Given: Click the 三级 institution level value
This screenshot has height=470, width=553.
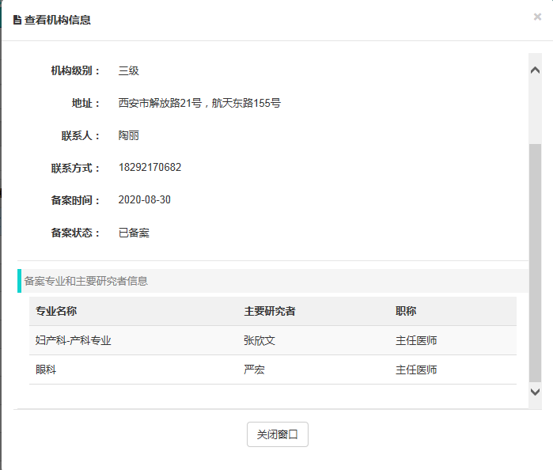Looking at the screenshot, I should (129, 70).
